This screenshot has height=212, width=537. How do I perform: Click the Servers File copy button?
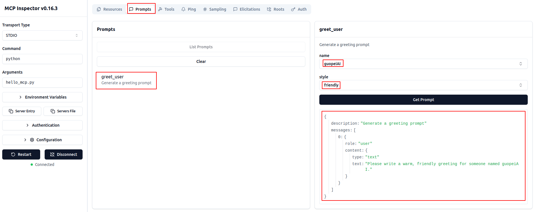(x=63, y=111)
